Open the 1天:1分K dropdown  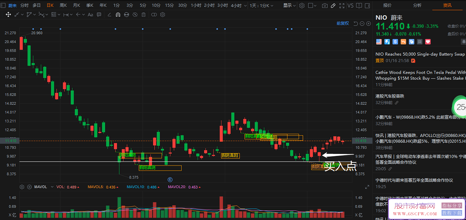(262, 5)
